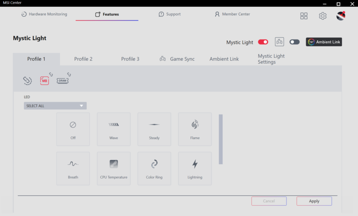Viewport: 358px width, 216px height.
Task: Choose the Off lighting effect
Action: pyautogui.click(x=73, y=129)
